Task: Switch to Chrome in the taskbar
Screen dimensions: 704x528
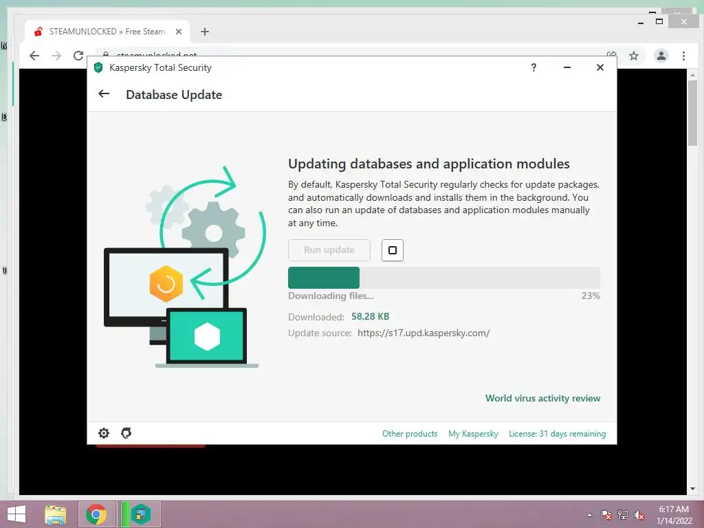Action: (96, 514)
